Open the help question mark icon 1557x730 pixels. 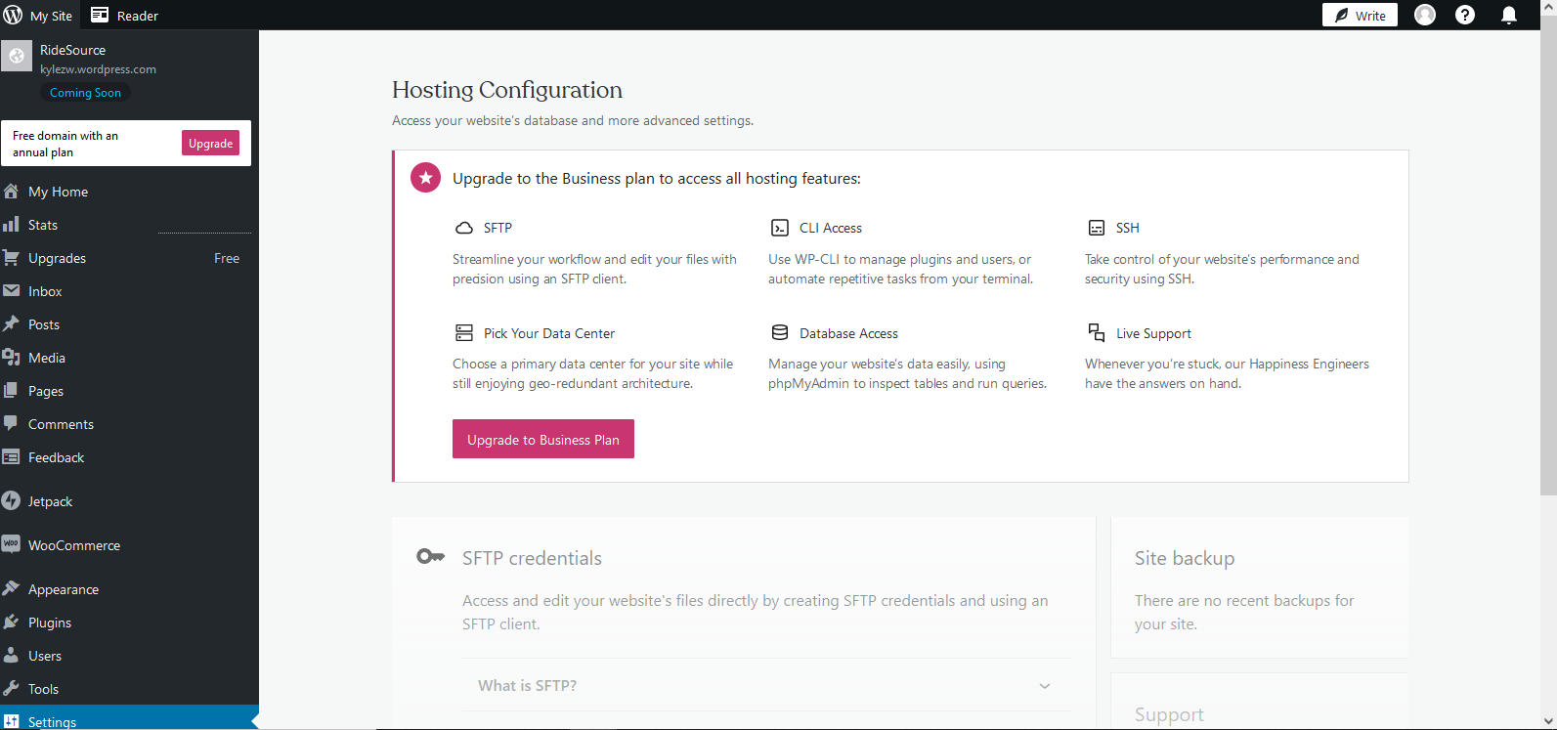click(1464, 15)
